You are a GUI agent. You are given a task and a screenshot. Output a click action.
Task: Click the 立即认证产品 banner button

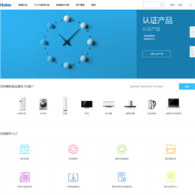click(157, 54)
